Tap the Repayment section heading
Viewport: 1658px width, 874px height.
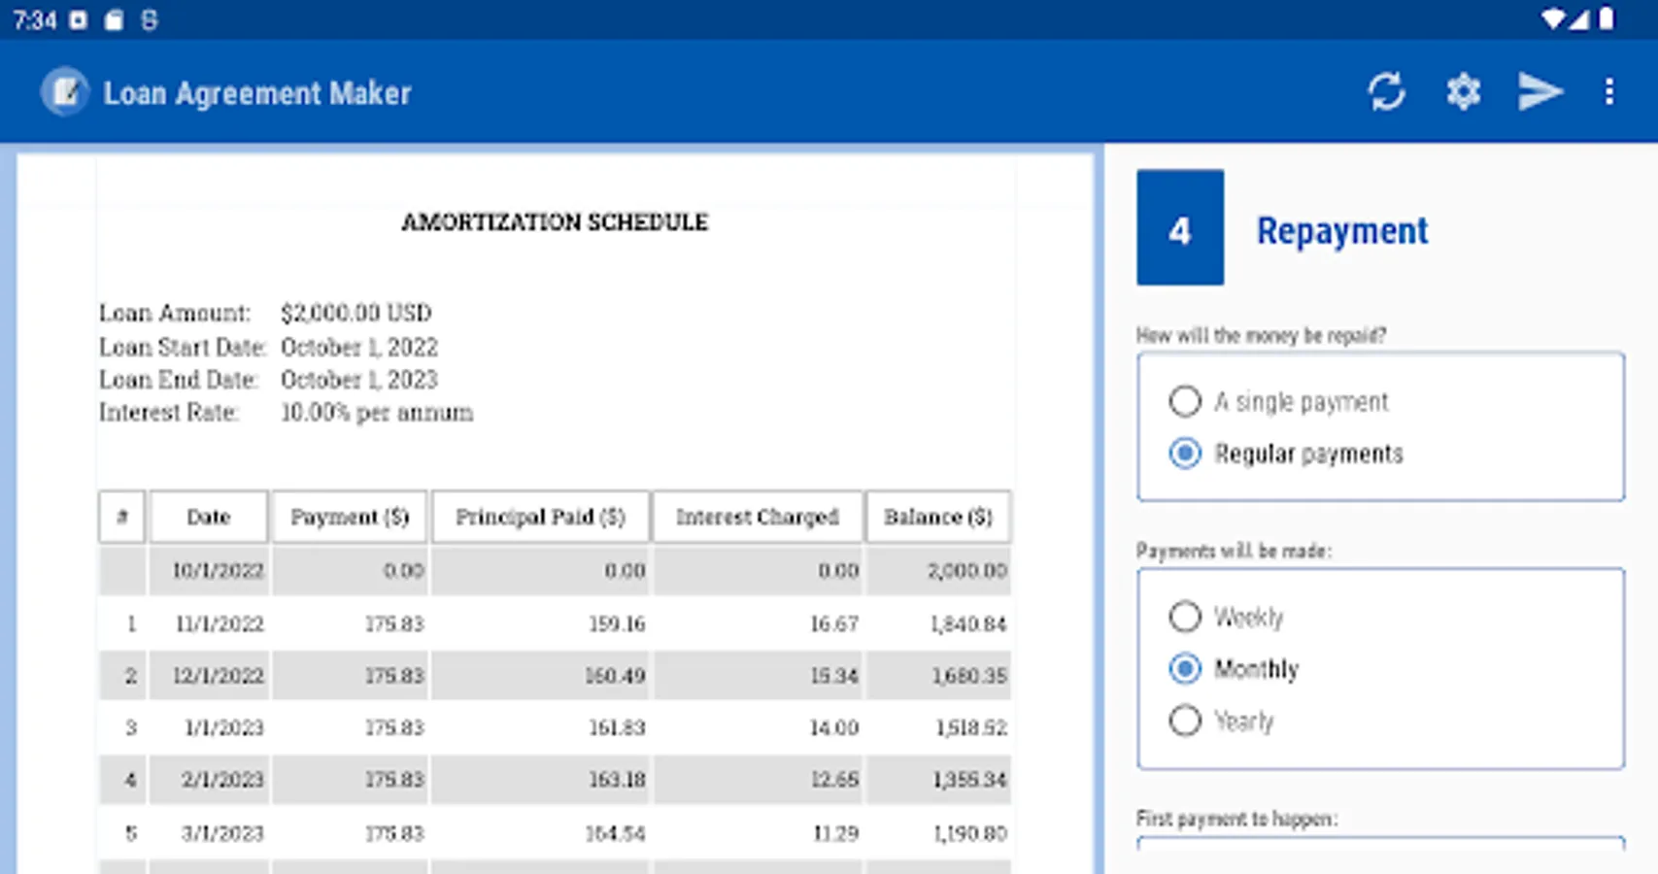(x=1341, y=231)
